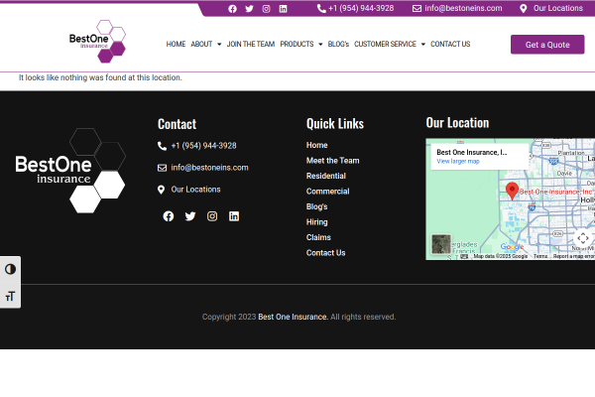This screenshot has height=397, width=595.
Task: Toggle high contrast accessibility button
Action: tap(11, 269)
